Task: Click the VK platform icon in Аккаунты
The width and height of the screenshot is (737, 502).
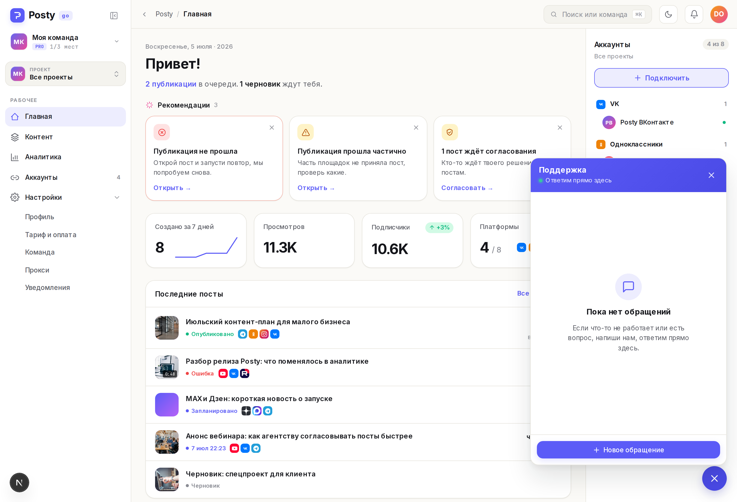Action: pyautogui.click(x=601, y=104)
